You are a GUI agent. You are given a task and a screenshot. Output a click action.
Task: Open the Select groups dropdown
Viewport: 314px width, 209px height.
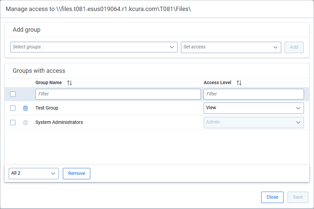[94, 47]
